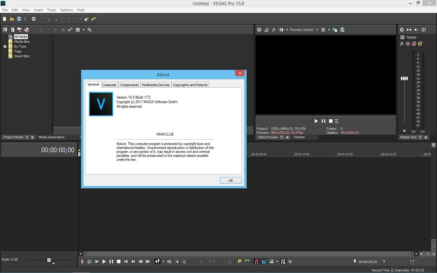The height and width of the screenshot is (273, 437).
Task: Click the Downmix Output icon in Master Bus
Action: pos(409,30)
